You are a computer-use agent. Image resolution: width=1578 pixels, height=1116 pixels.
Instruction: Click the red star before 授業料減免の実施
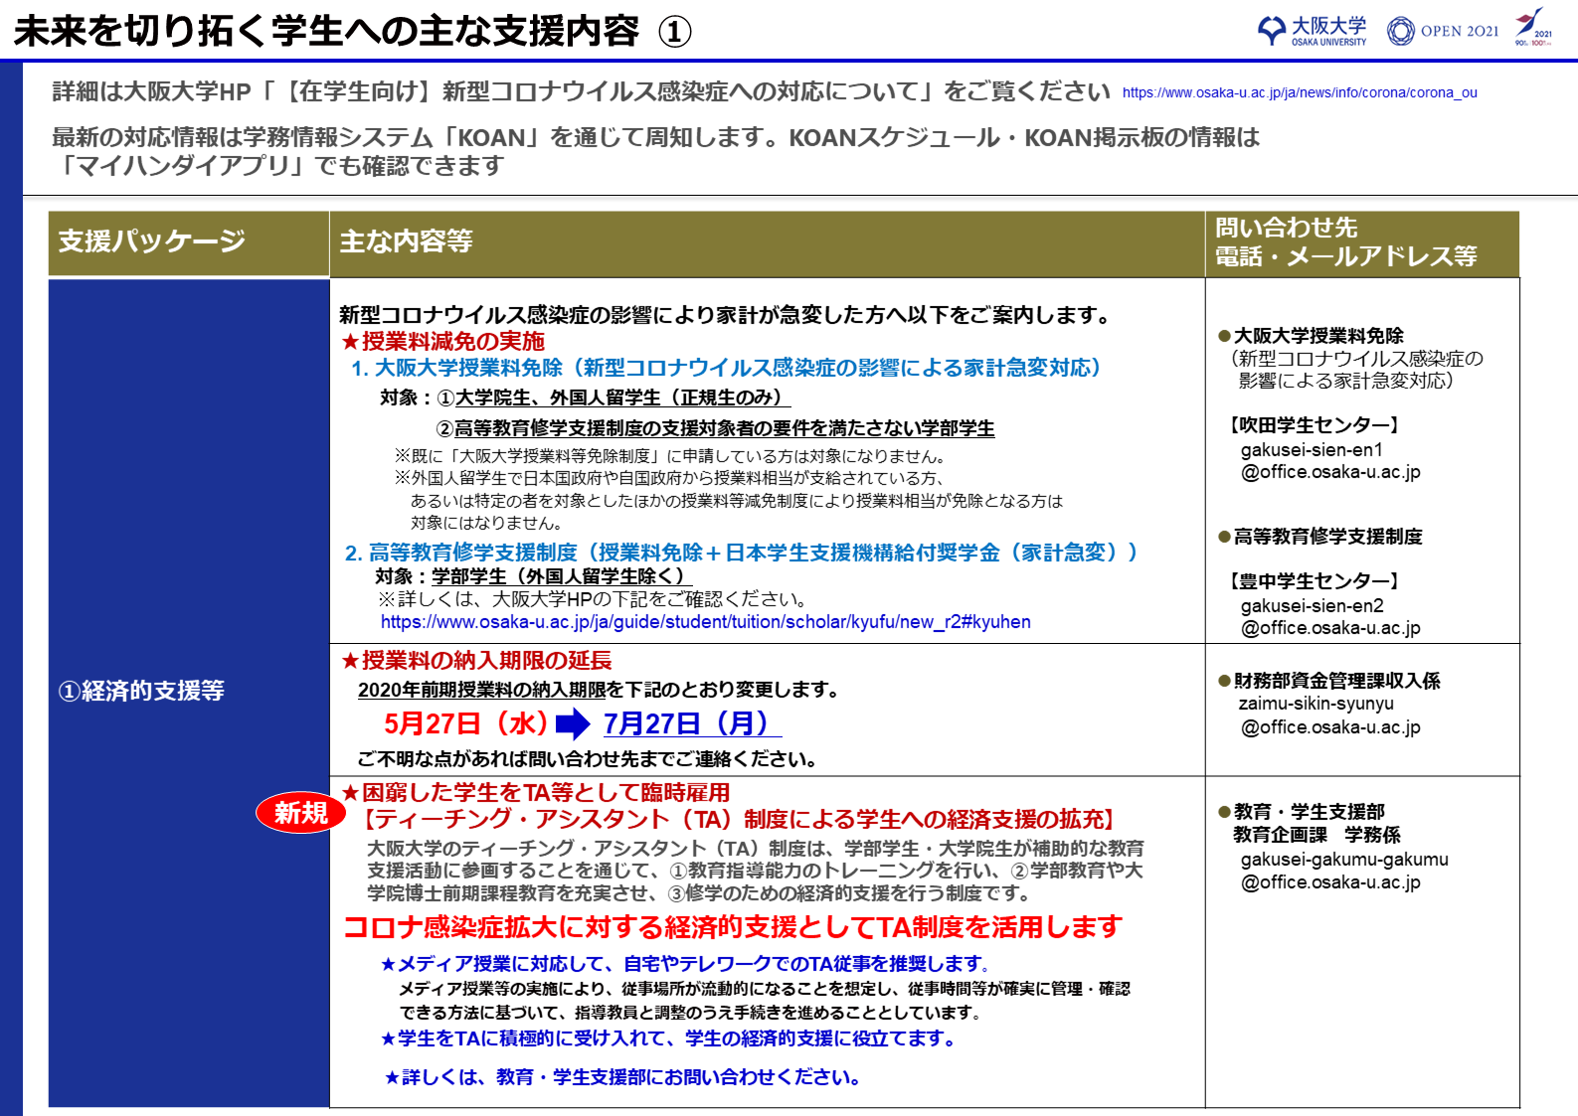tap(349, 342)
